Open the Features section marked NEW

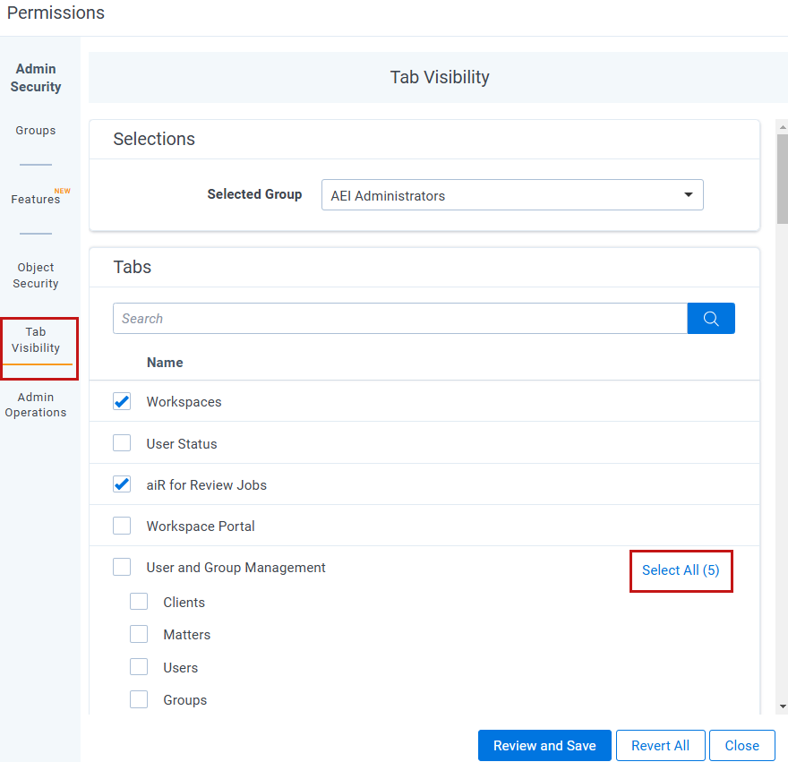[x=36, y=199]
